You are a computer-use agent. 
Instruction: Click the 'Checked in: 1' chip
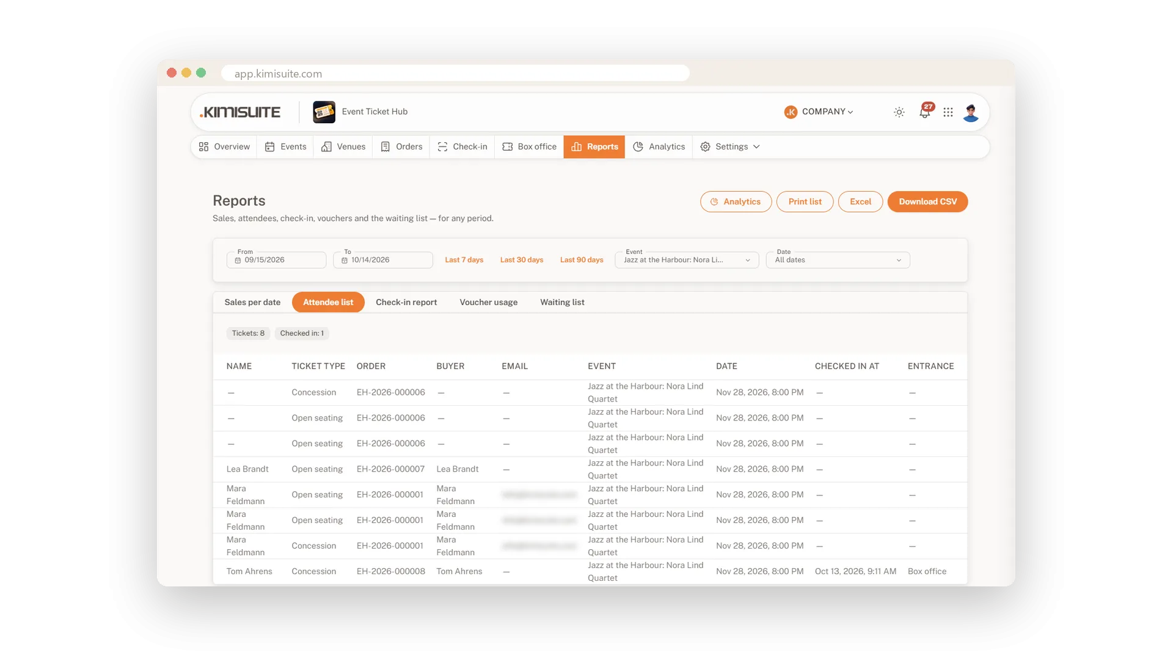pyautogui.click(x=302, y=334)
